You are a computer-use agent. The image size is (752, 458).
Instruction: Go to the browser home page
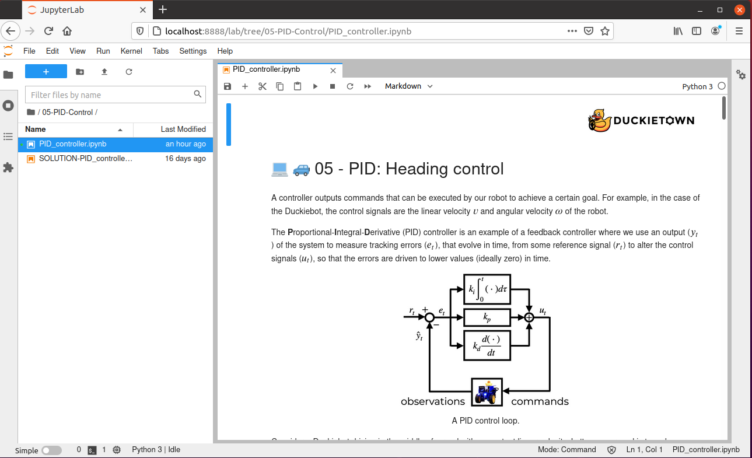tap(67, 31)
